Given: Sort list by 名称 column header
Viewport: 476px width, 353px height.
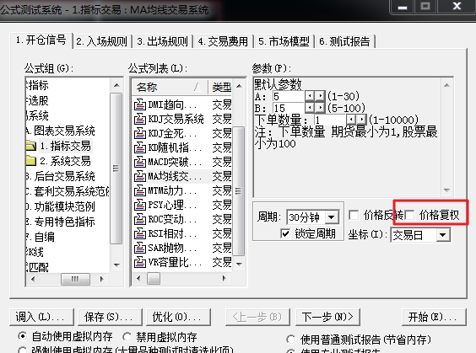Looking at the screenshot, I should [x=170, y=88].
